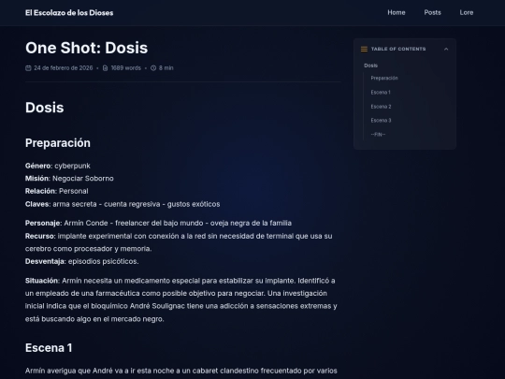This screenshot has height=379, width=505.
Task: Click the Escena 1 heading in article
Action: (49, 348)
